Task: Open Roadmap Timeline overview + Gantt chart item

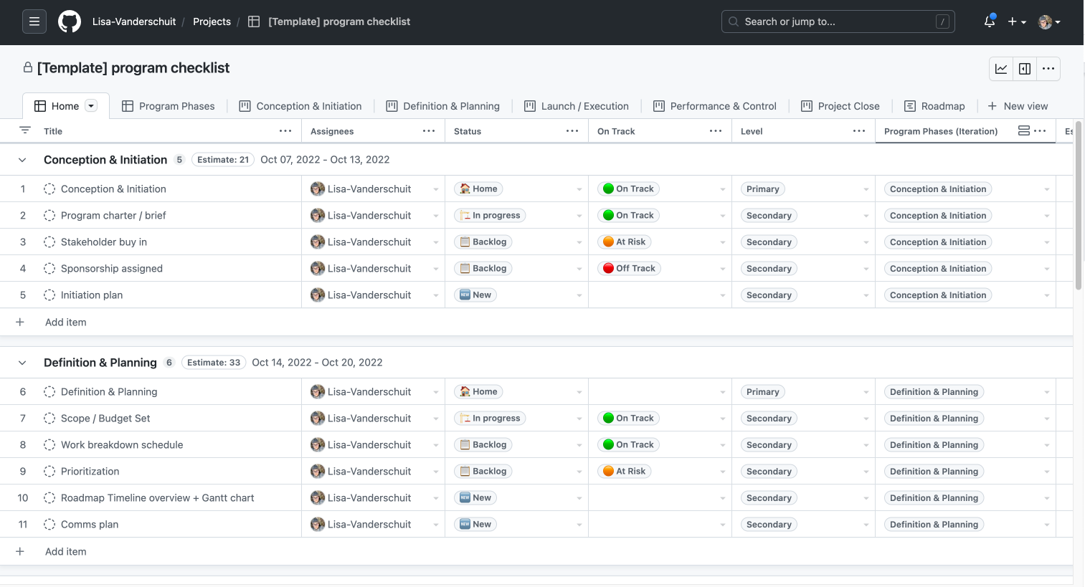Action: 158,497
